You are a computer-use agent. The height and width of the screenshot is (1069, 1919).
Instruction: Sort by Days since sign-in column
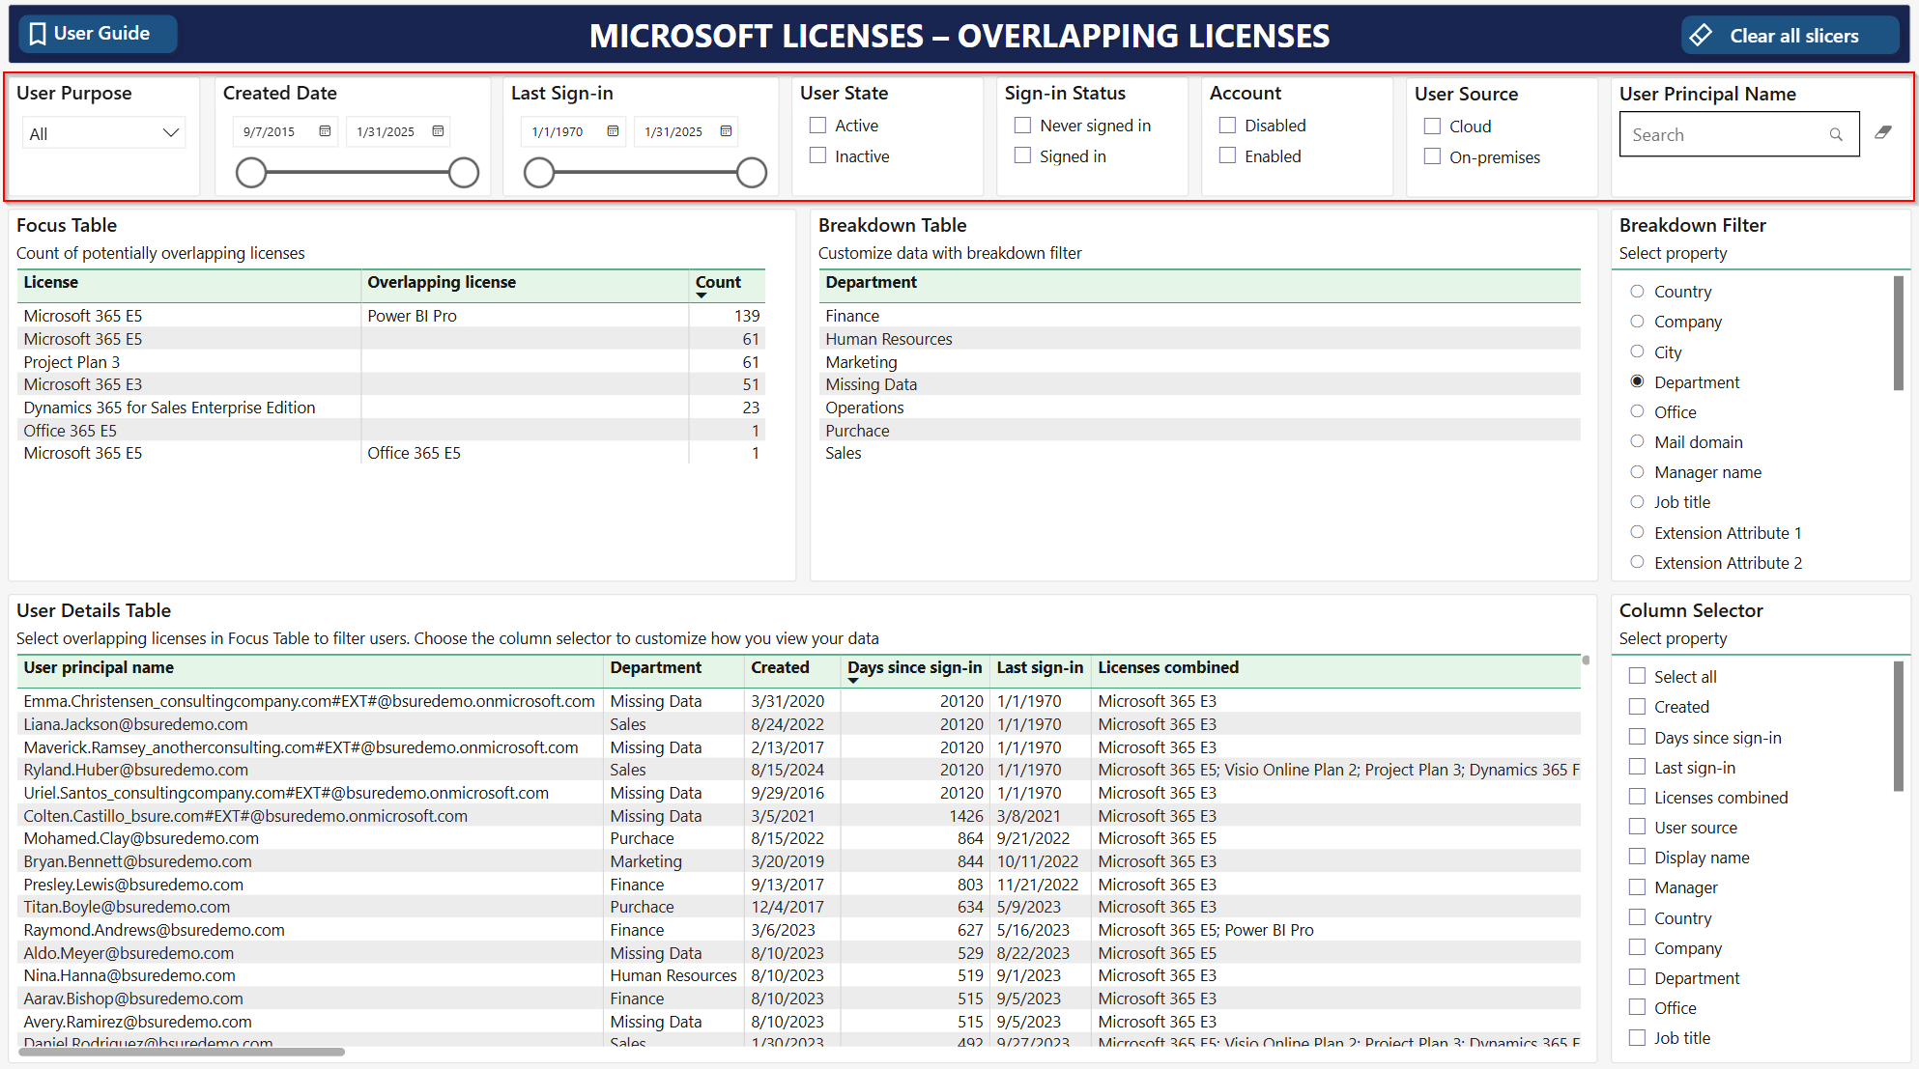(913, 667)
